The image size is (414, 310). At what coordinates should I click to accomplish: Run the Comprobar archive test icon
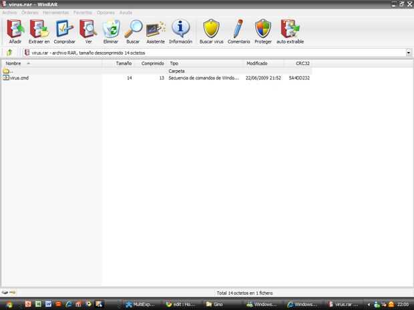click(64, 29)
